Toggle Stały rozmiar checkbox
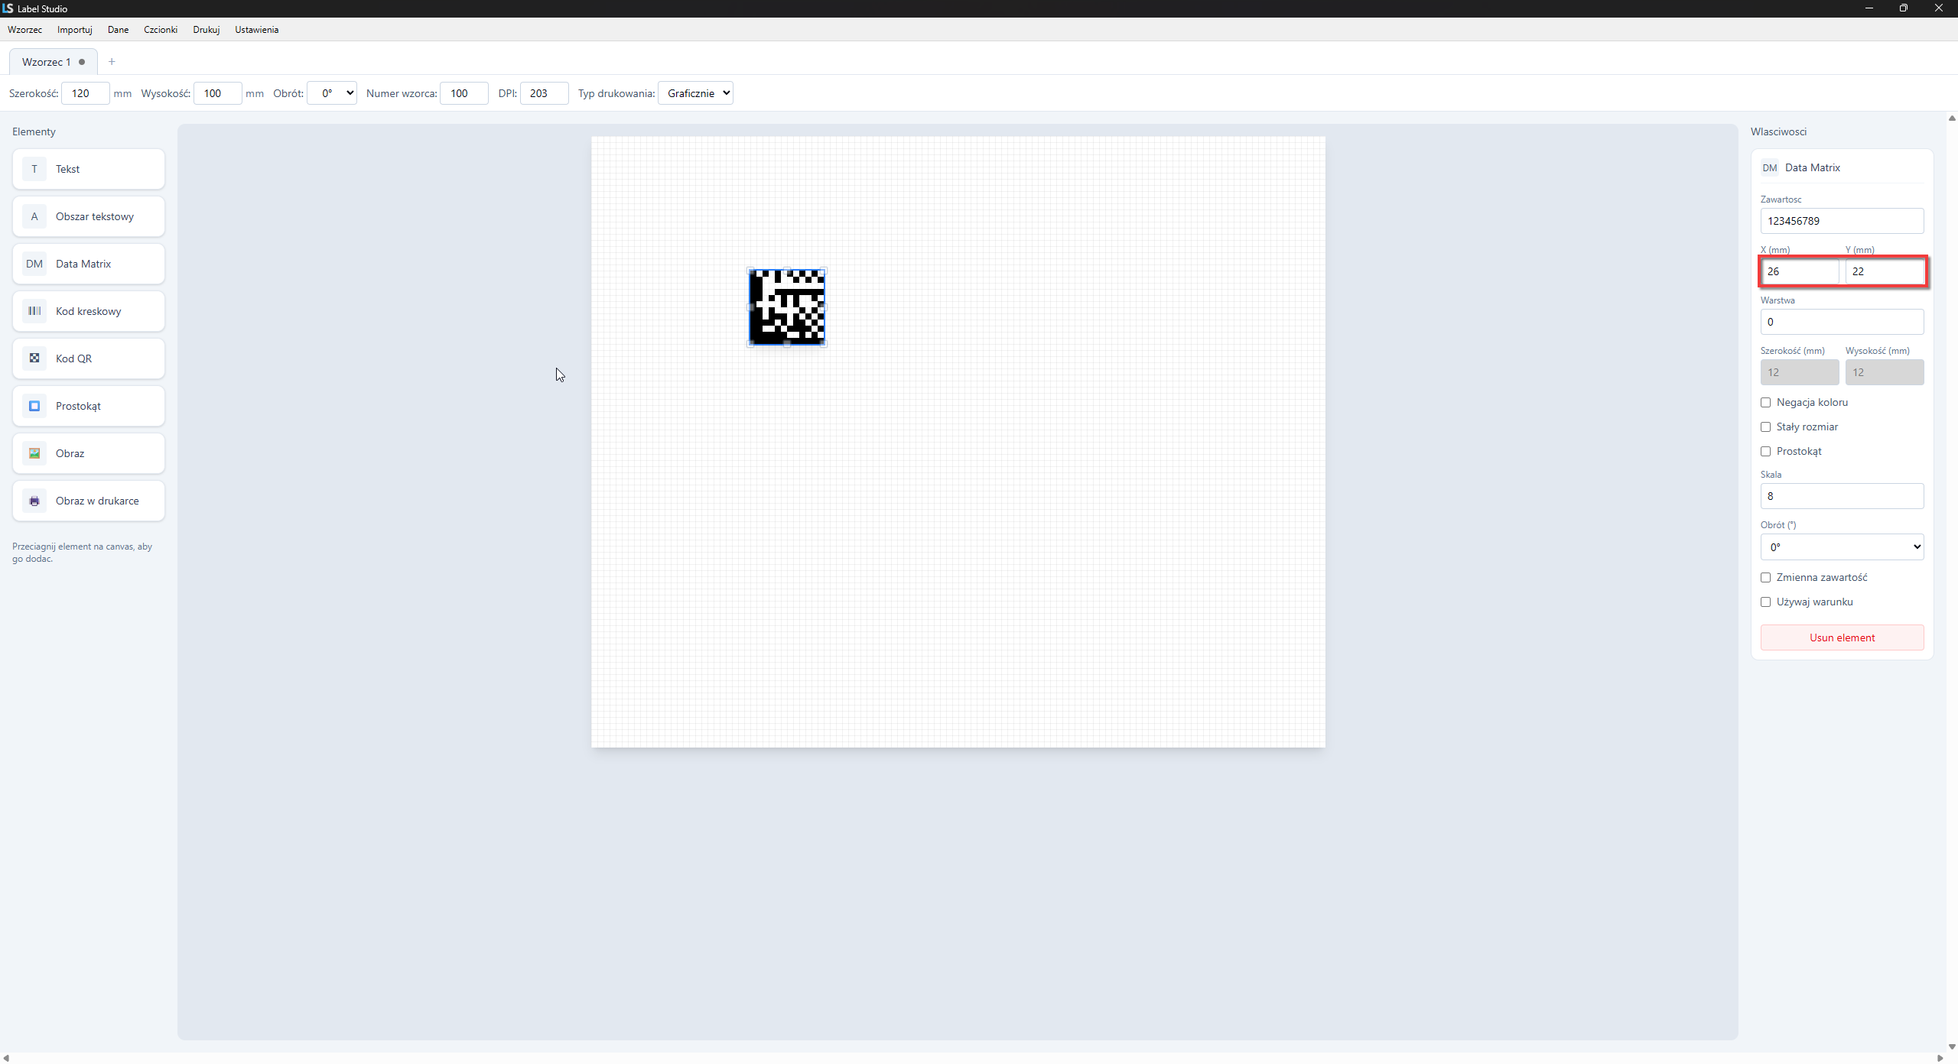This screenshot has width=1958, height=1064. coord(1765,427)
